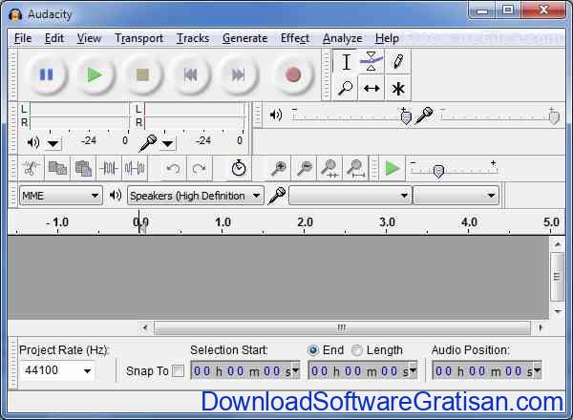Click the output meter speaker icon
This screenshot has height=420, width=573.
pos(33,142)
